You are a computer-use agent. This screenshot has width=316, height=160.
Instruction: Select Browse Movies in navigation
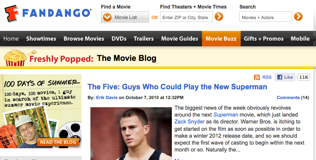[84, 39]
